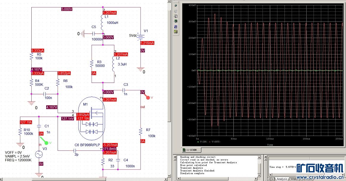Click the second icon in the PSpice side toolbar
The image size is (346, 181).
click(x=176, y=11)
